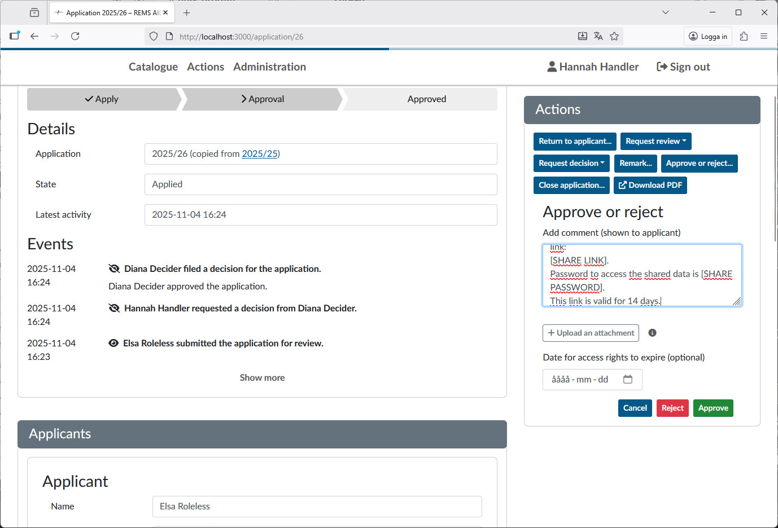Screen dimensions: 778x528
Task: Open the Administration menu item
Action: click(269, 67)
